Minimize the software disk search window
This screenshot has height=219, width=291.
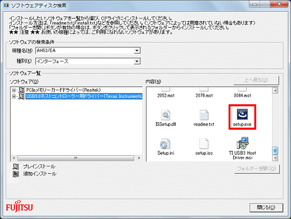point(255,4)
